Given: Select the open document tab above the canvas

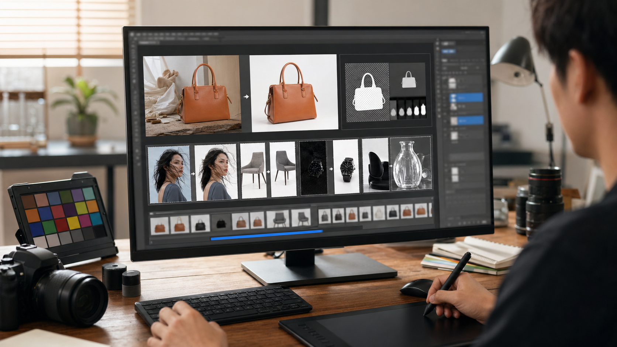Looking at the screenshot, I should tap(148, 43).
